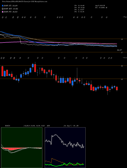Click the ADX (14 day) parameter values
Screen dimensions: 127x168
point(71,126)
